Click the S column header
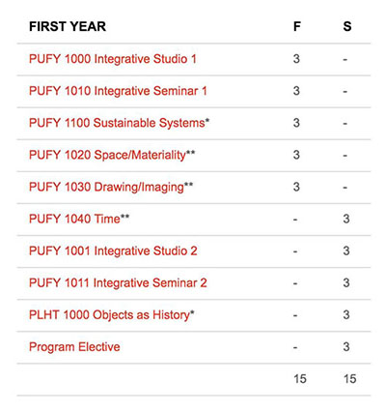Viewport: 386px width, 412px height. 347,26
